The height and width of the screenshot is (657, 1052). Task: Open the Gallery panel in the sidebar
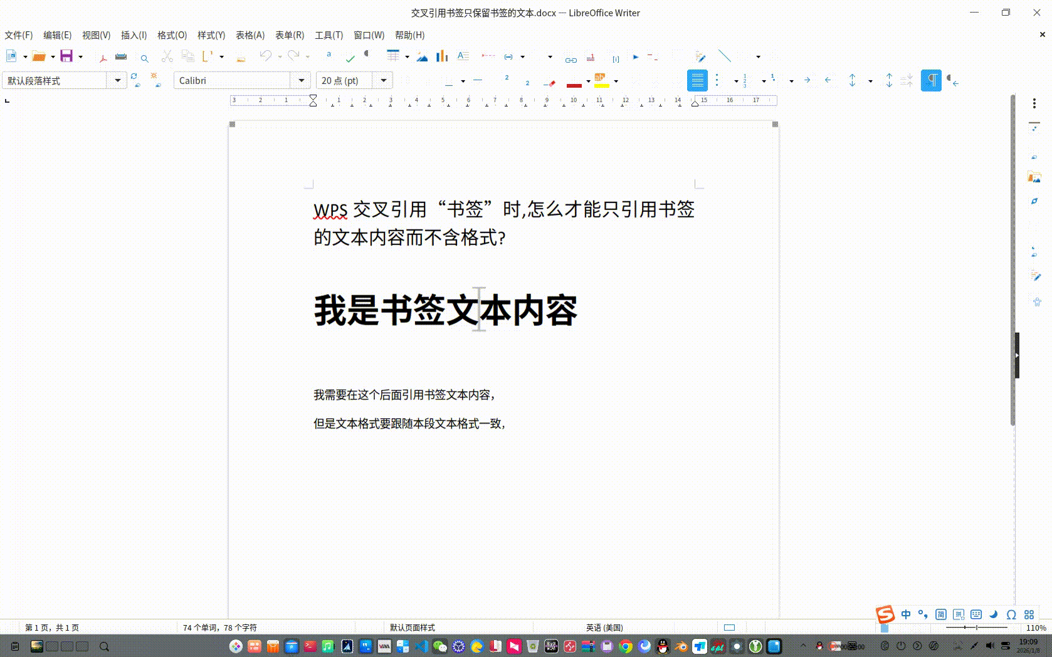[1034, 177]
